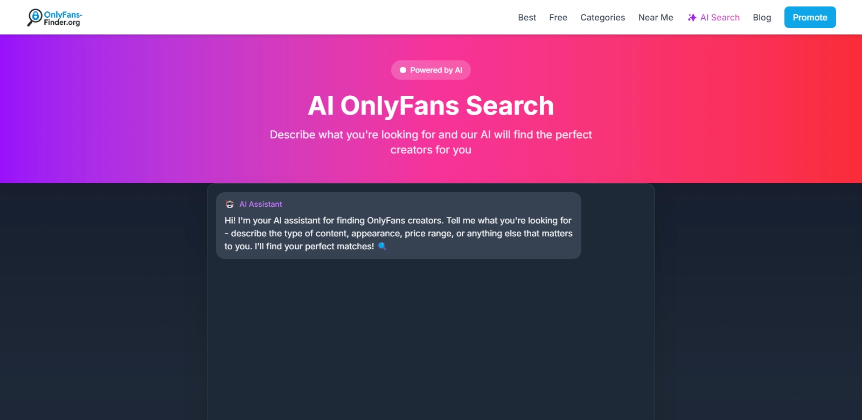Select Best from the top navigation
Viewport: 862px width, 420px height.
(x=526, y=17)
